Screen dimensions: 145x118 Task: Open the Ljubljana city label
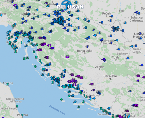pyautogui.click(x=28, y=14)
